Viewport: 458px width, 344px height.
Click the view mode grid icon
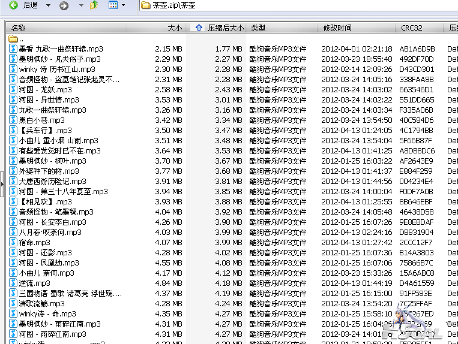113,5
